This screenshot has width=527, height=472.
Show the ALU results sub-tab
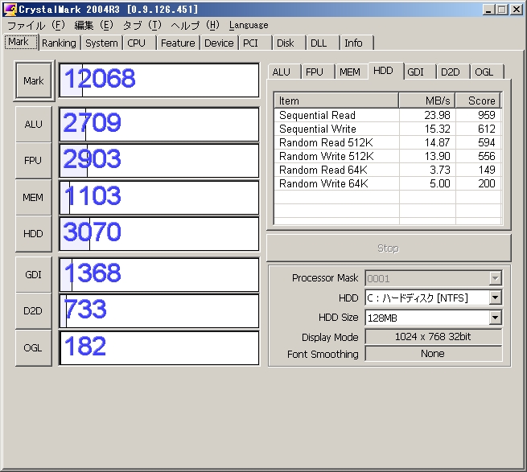coord(284,72)
